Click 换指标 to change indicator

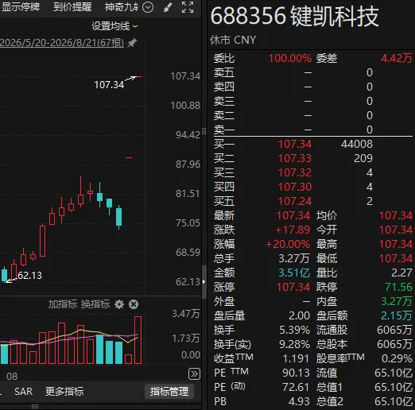95,304
